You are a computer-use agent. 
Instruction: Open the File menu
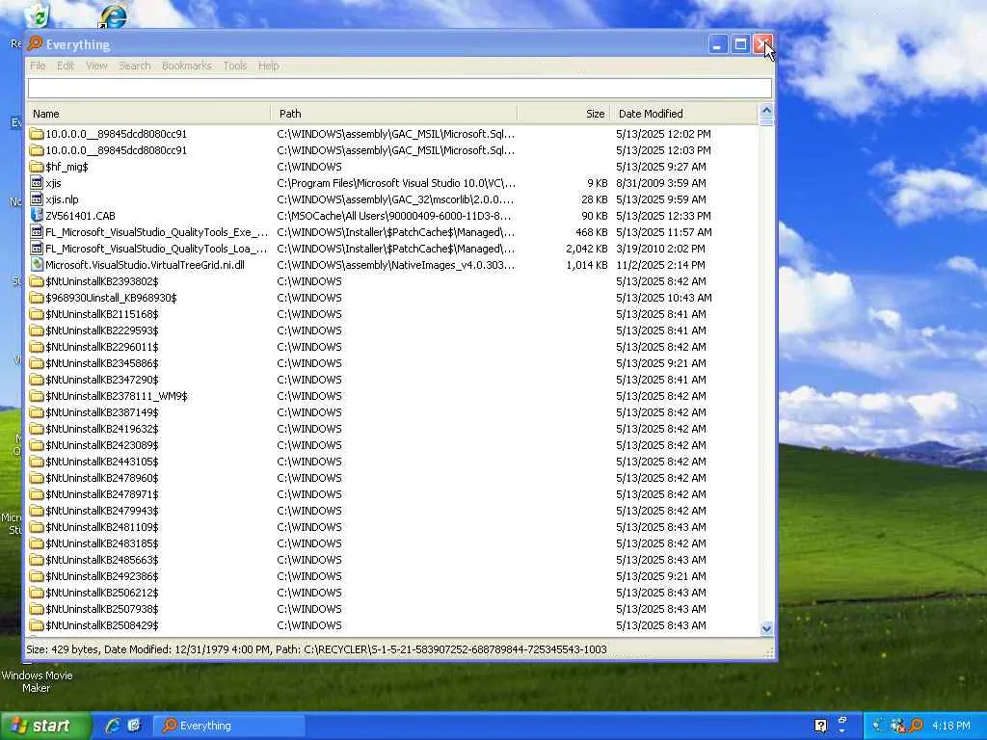point(38,66)
